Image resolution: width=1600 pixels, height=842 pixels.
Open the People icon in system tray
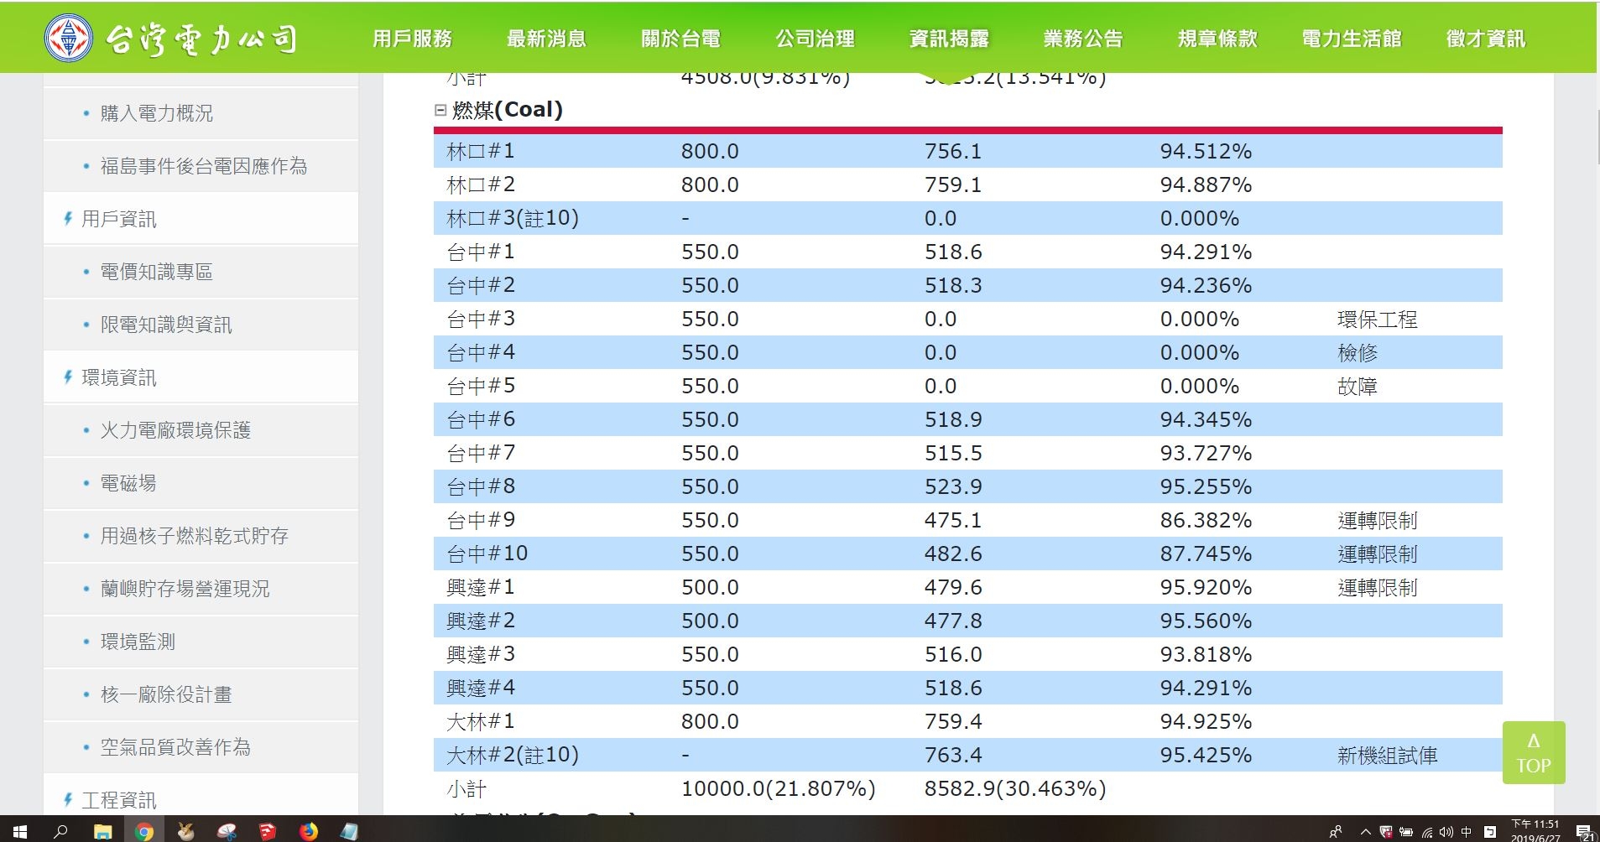[1336, 832]
